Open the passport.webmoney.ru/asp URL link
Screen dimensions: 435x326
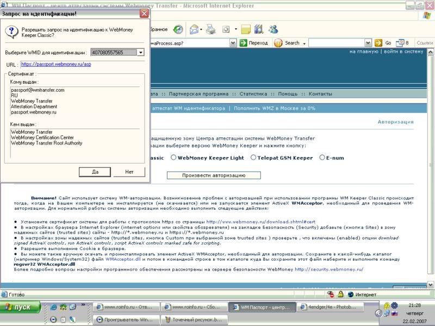click(56, 64)
